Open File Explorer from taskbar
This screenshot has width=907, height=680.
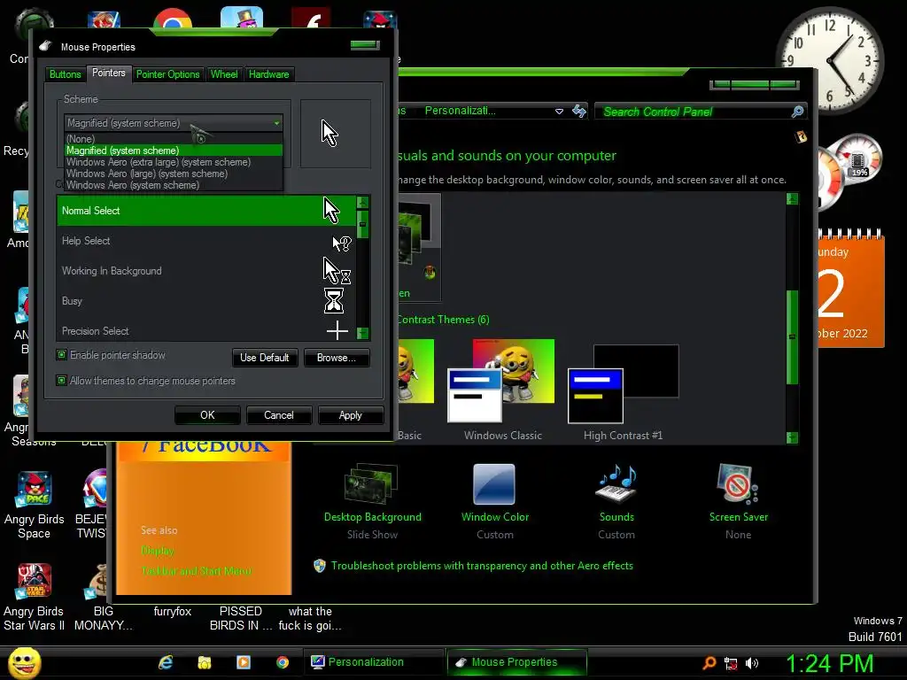[205, 662]
